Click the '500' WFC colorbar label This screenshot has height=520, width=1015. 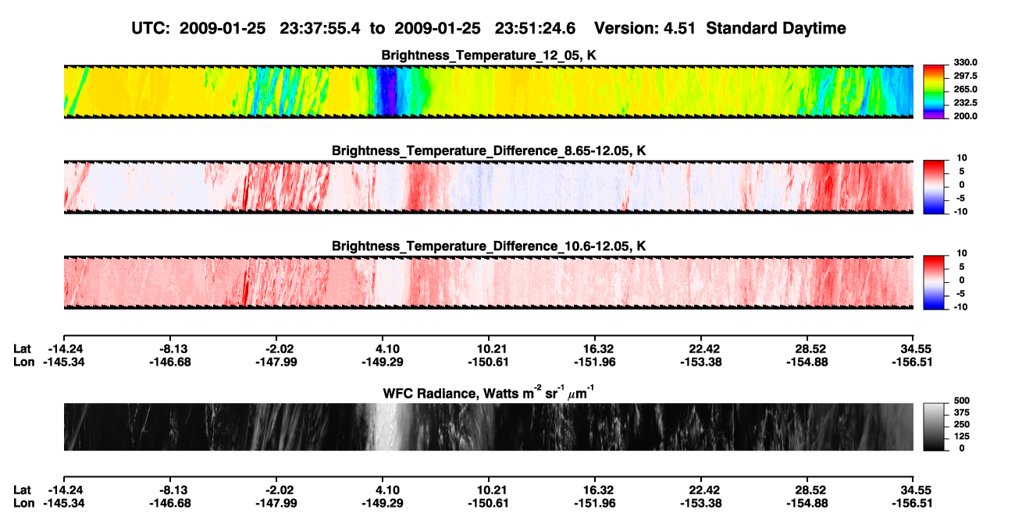coord(962,400)
